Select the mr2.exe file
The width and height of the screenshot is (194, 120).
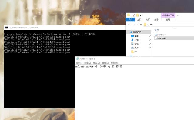162,35
